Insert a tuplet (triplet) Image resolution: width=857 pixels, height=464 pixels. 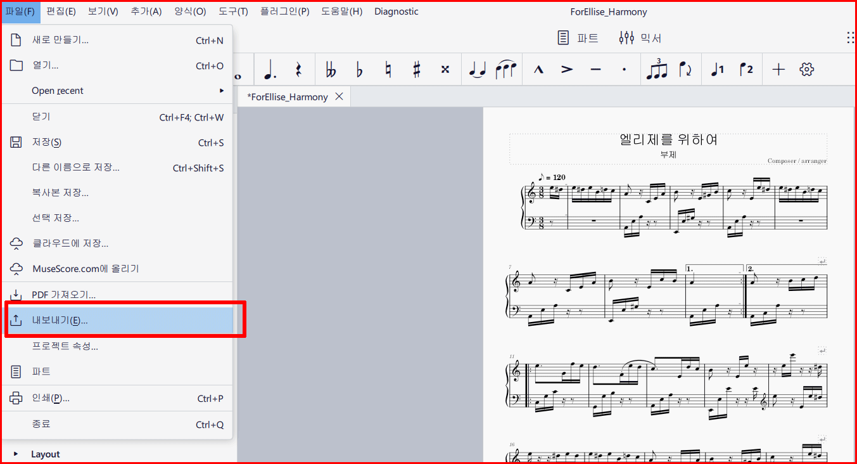(657, 69)
